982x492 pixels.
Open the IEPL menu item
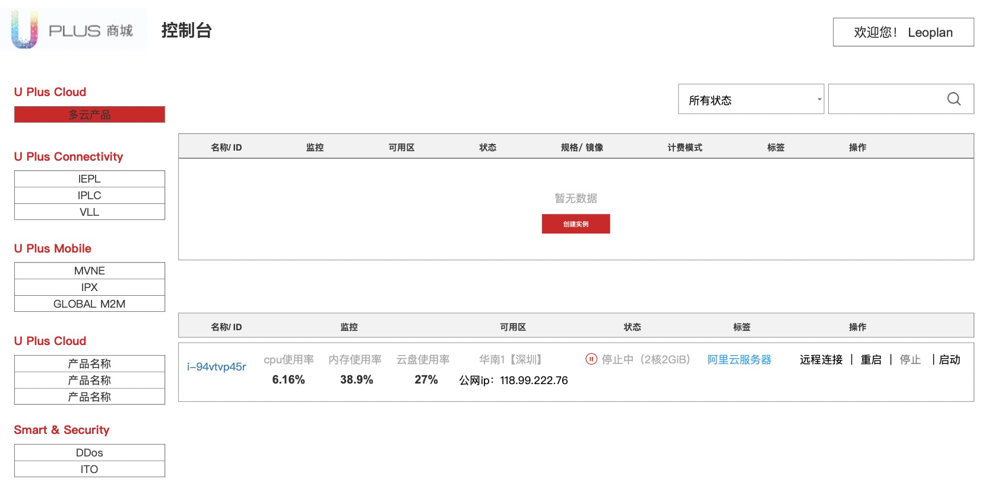(90, 179)
